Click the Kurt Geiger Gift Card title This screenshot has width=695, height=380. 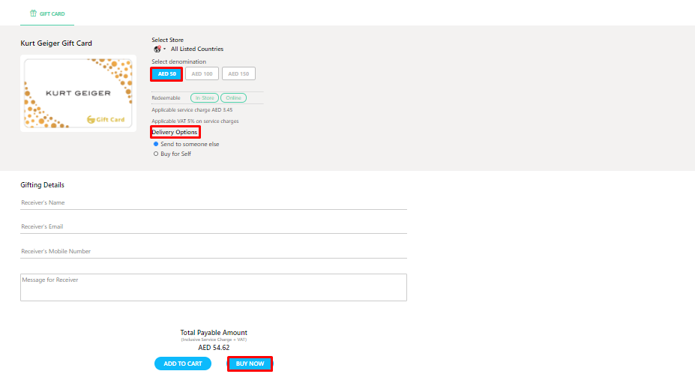pyautogui.click(x=56, y=43)
